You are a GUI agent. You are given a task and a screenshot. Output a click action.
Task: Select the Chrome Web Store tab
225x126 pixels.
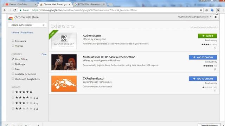55,5
